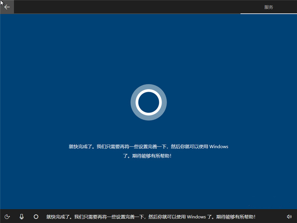This screenshot has width=297, height=223.
Task: Click the replay icon to repeat Cortana's narration
Action: [8, 217]
